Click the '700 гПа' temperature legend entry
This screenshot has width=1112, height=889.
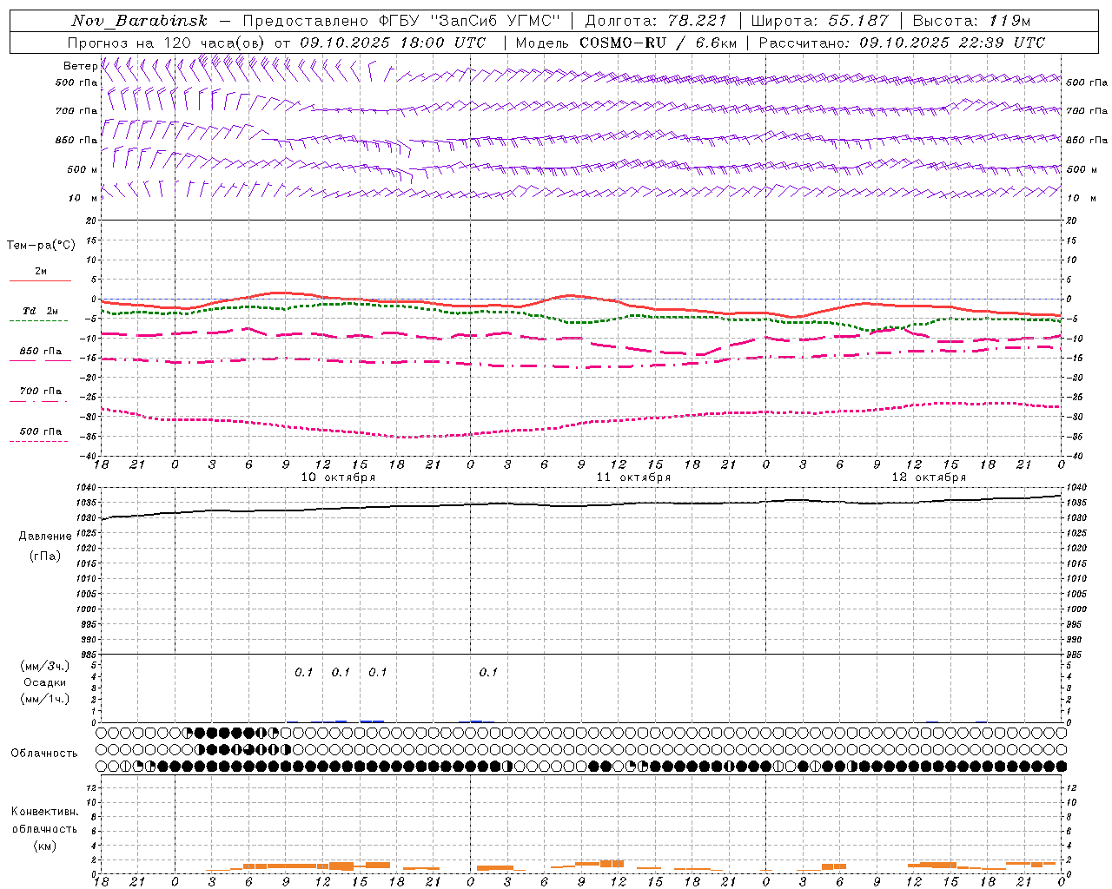(41, 391)
